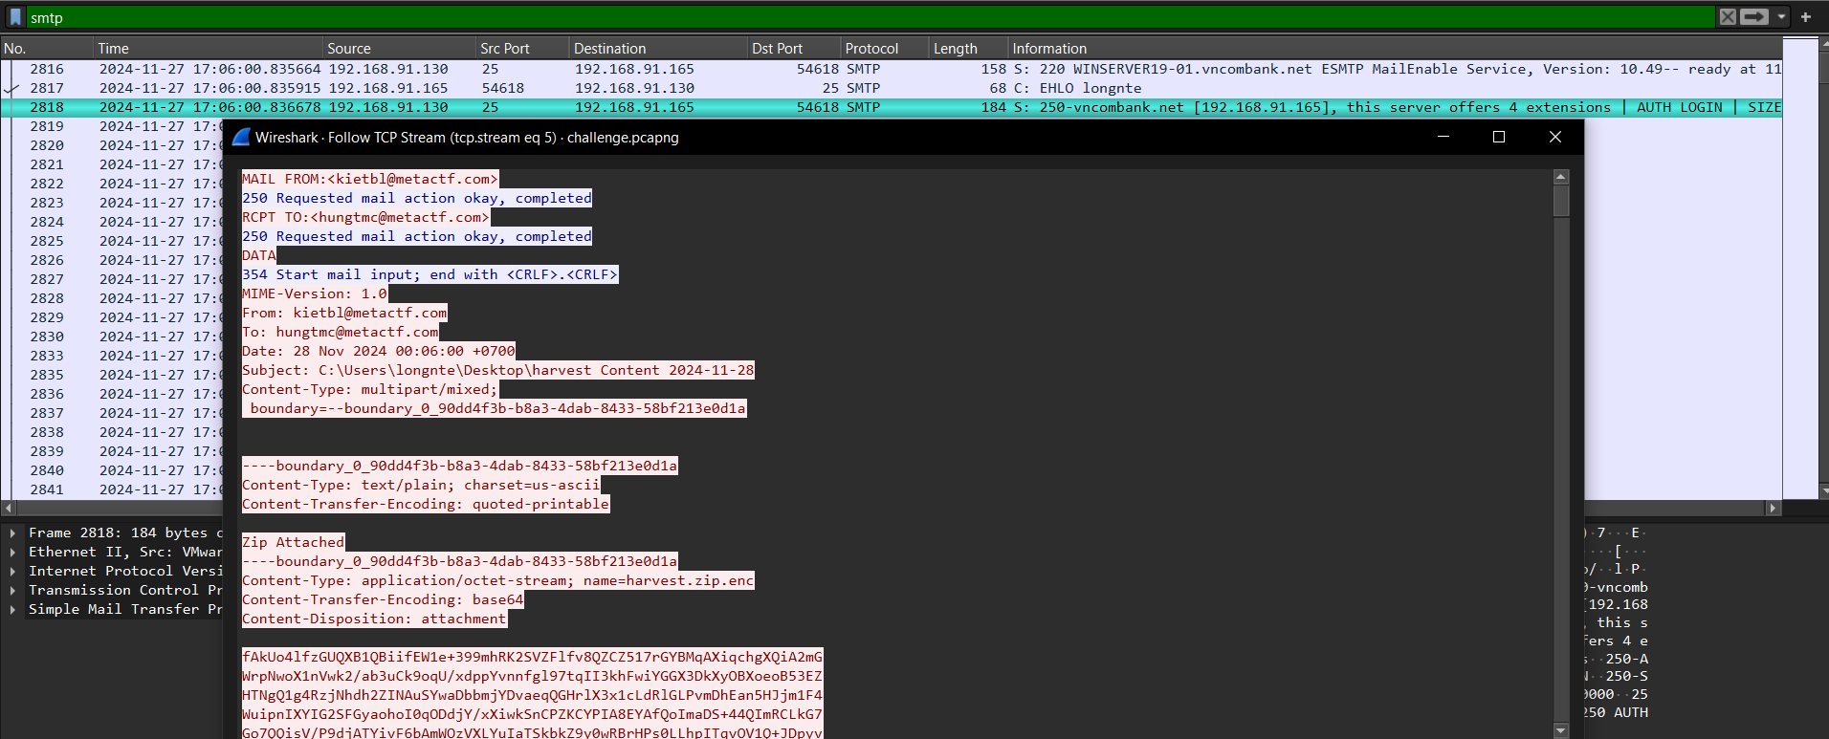The height and width of the screenshot is (739, 1829).
Task: Select packet 2817 EHLO longnte row
Action: pyautogui.click(x=892, y=88)
